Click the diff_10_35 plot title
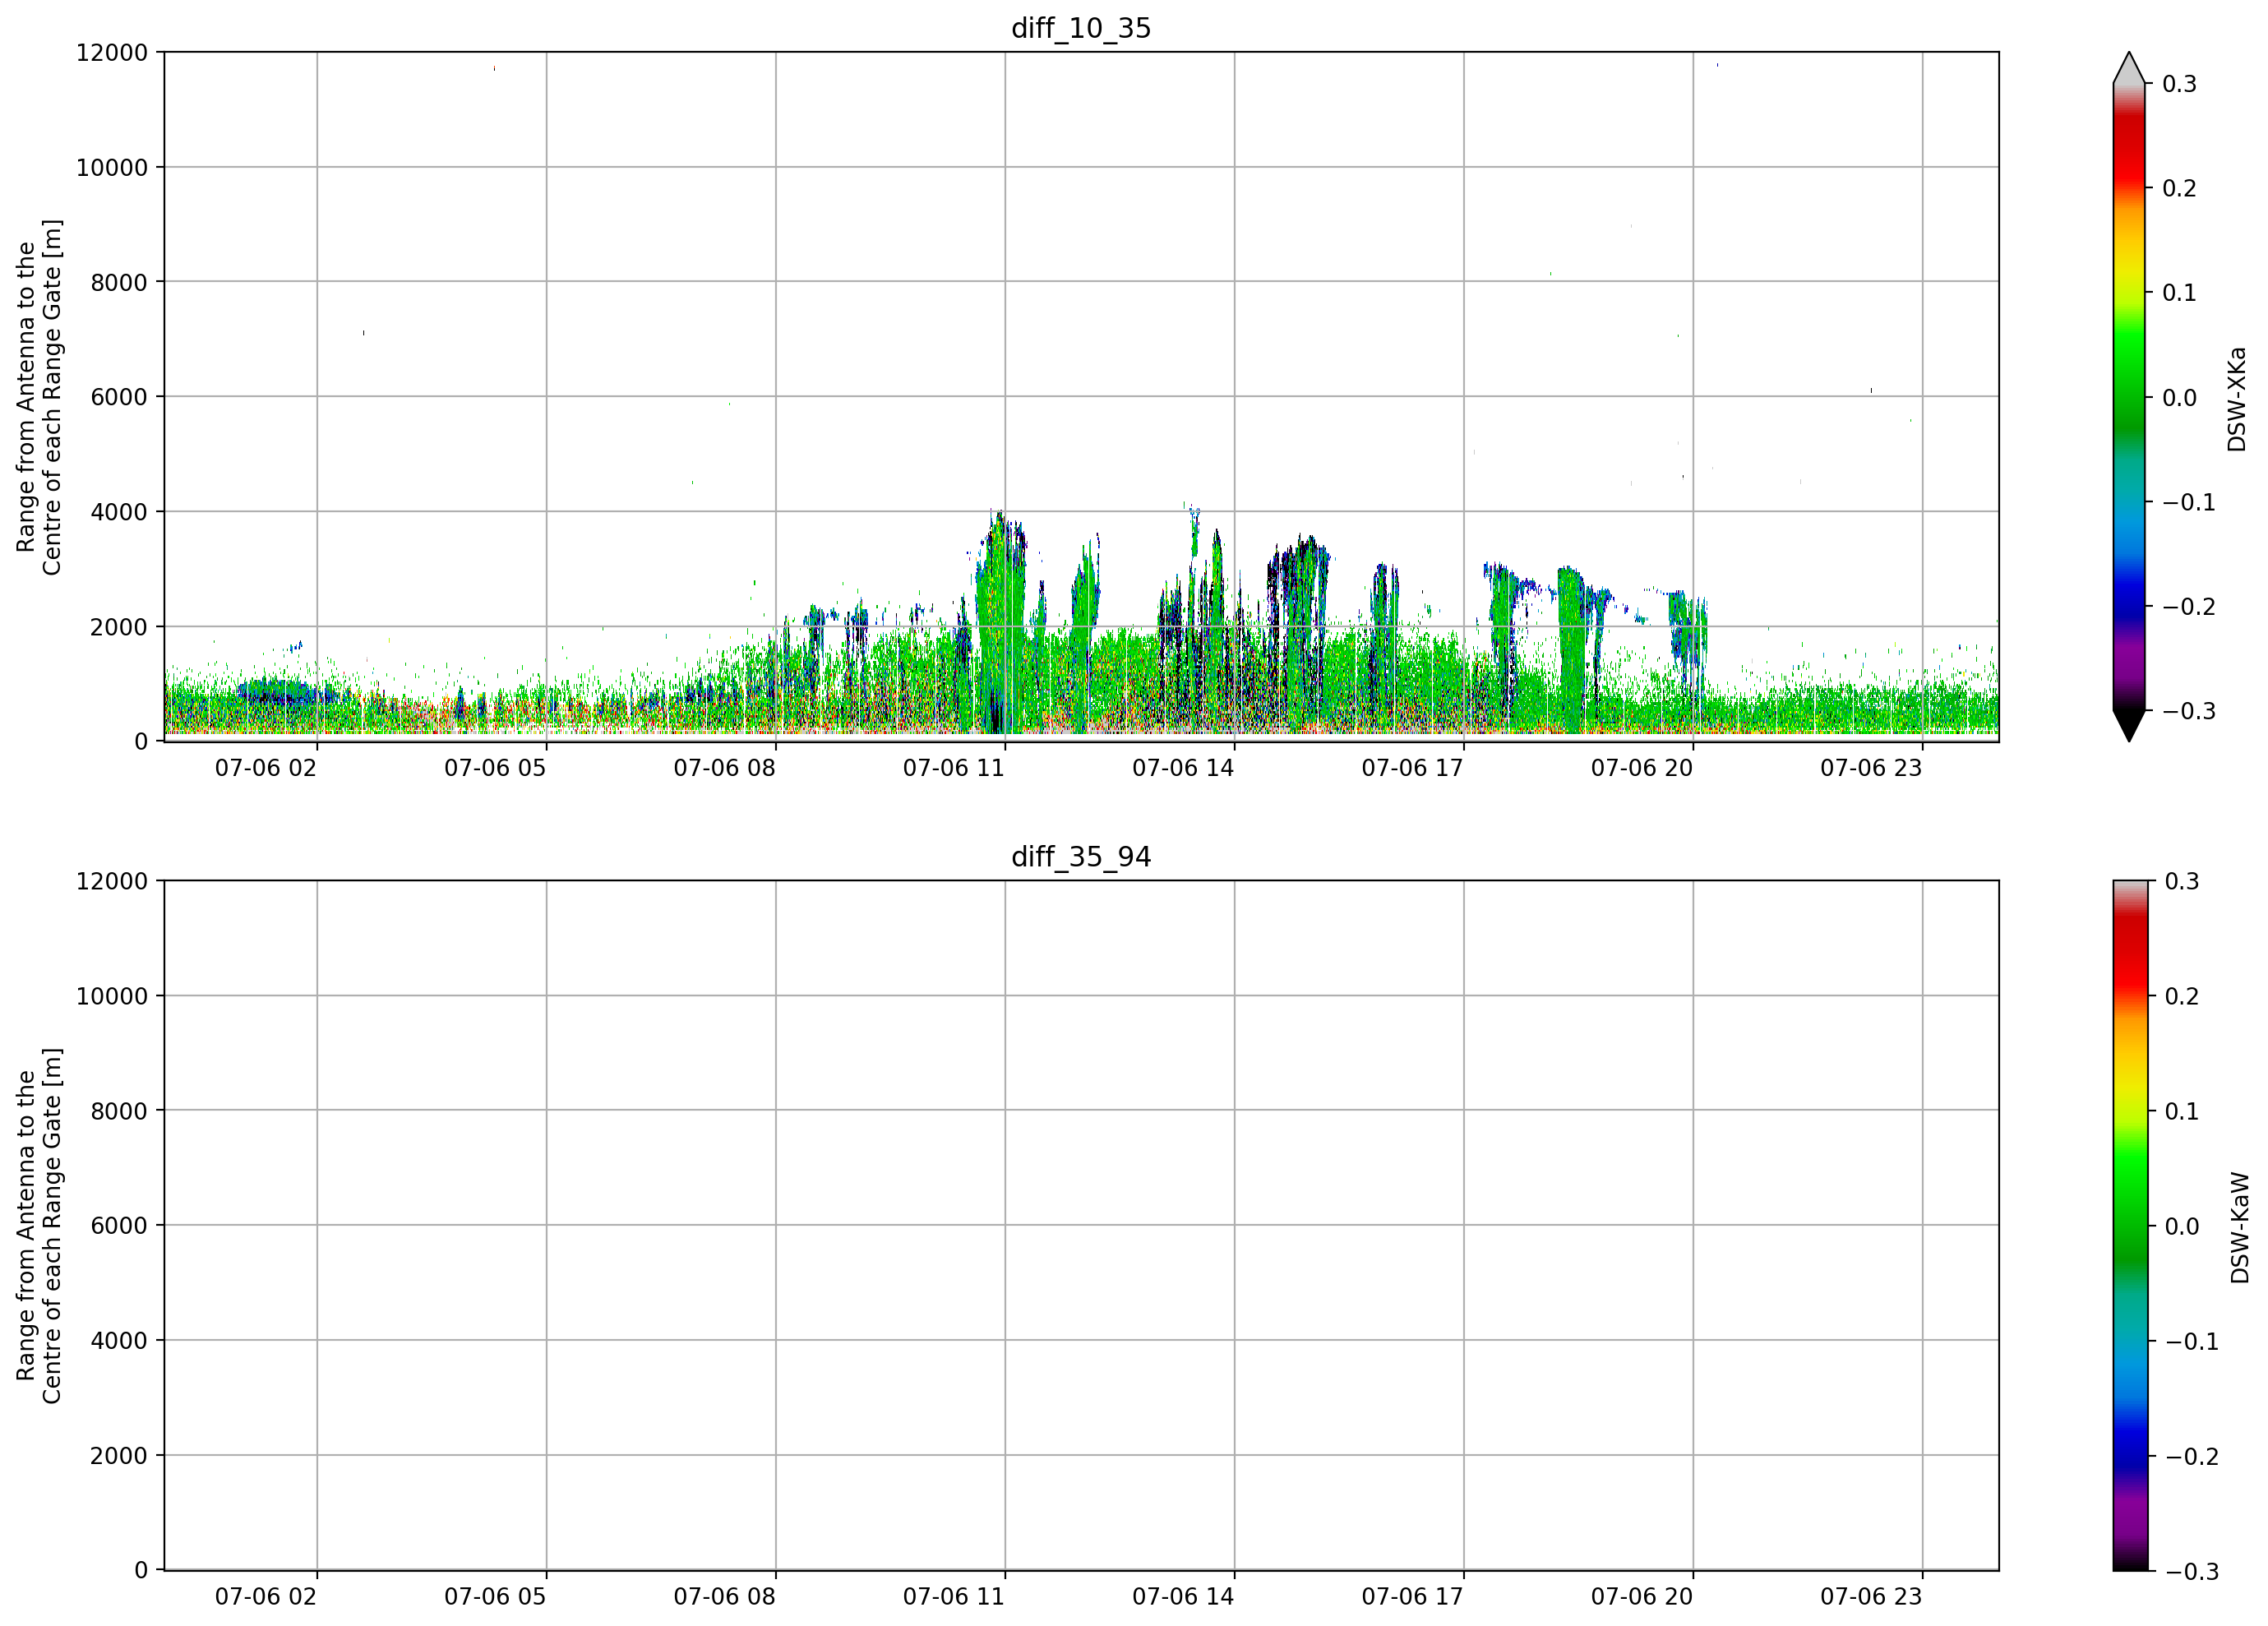Viewport: 2268px width, 1626px height. (1081, 28)
